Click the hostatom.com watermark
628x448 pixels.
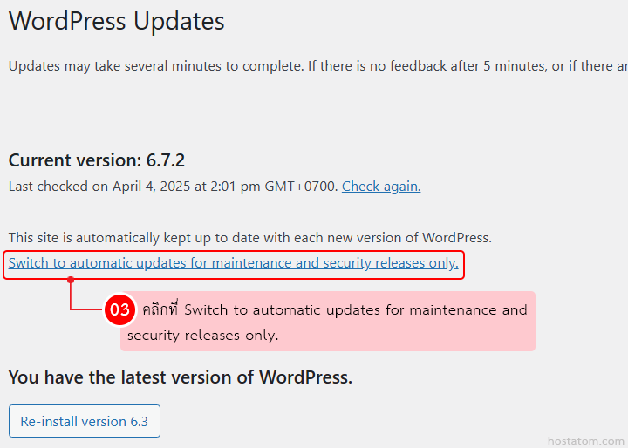tap(585, 440)
